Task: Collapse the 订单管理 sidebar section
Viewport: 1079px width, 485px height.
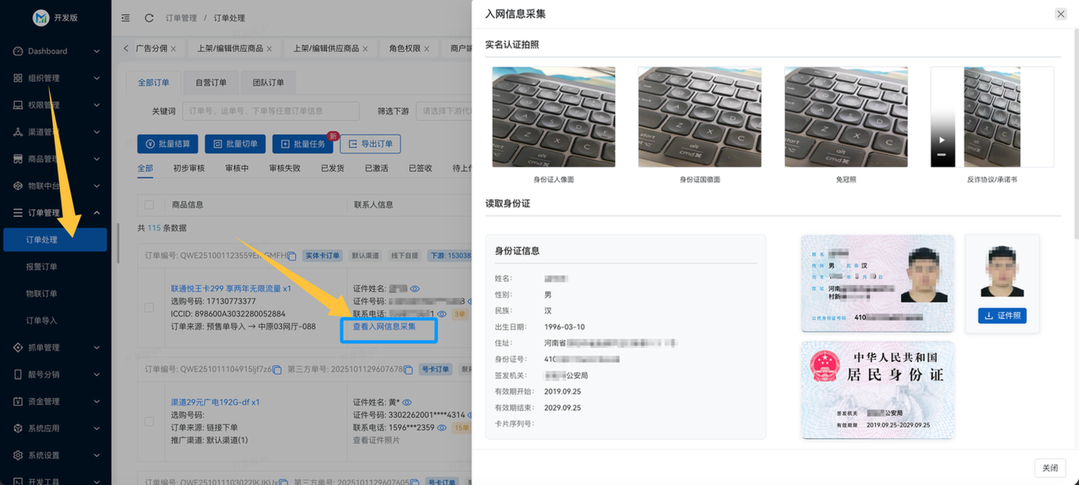Action: coord(56,213)
